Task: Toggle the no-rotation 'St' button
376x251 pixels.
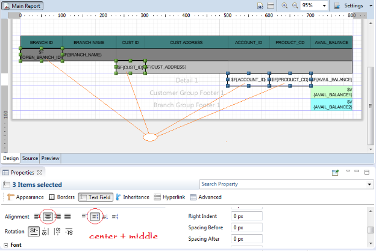Action: point(34,231)
